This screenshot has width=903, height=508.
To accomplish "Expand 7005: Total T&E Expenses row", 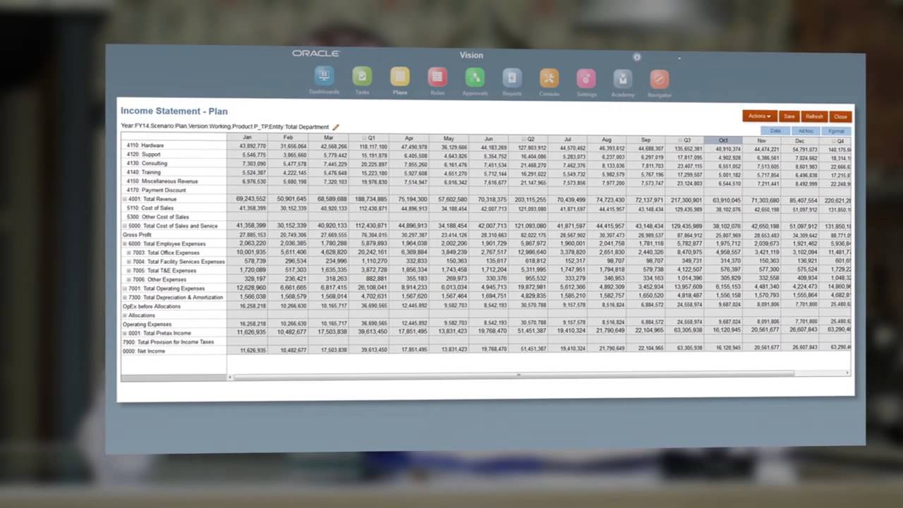I will tap(129, 270).
